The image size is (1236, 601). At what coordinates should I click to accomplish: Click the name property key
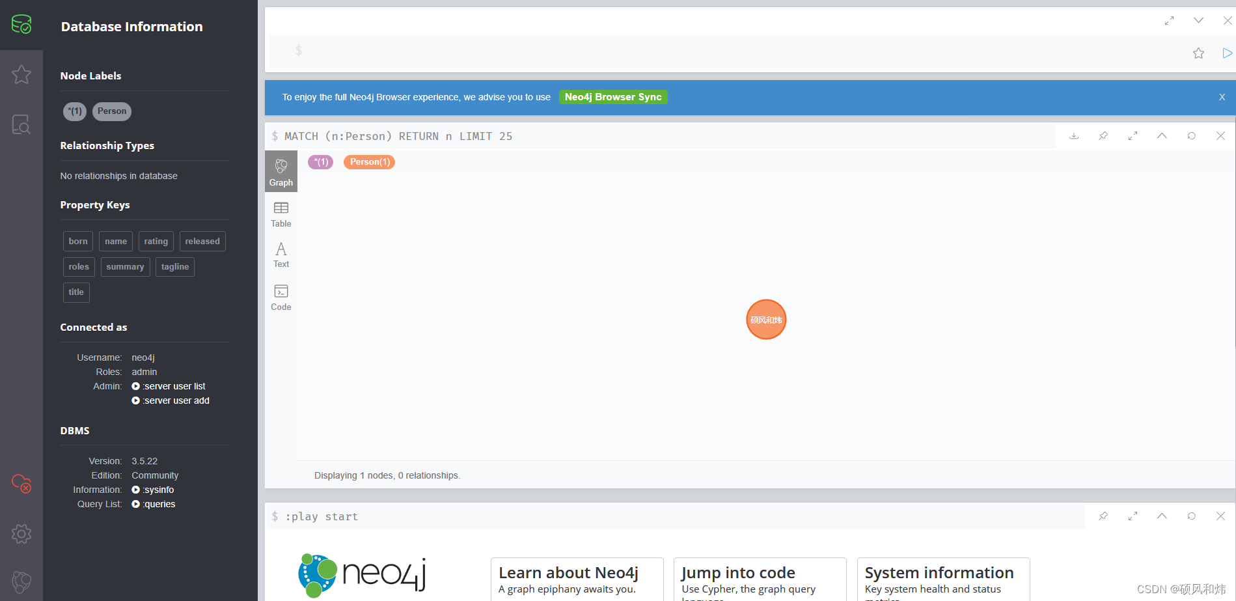(x=116, y=242)
